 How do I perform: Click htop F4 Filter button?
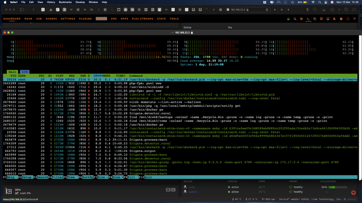point(56,177)
